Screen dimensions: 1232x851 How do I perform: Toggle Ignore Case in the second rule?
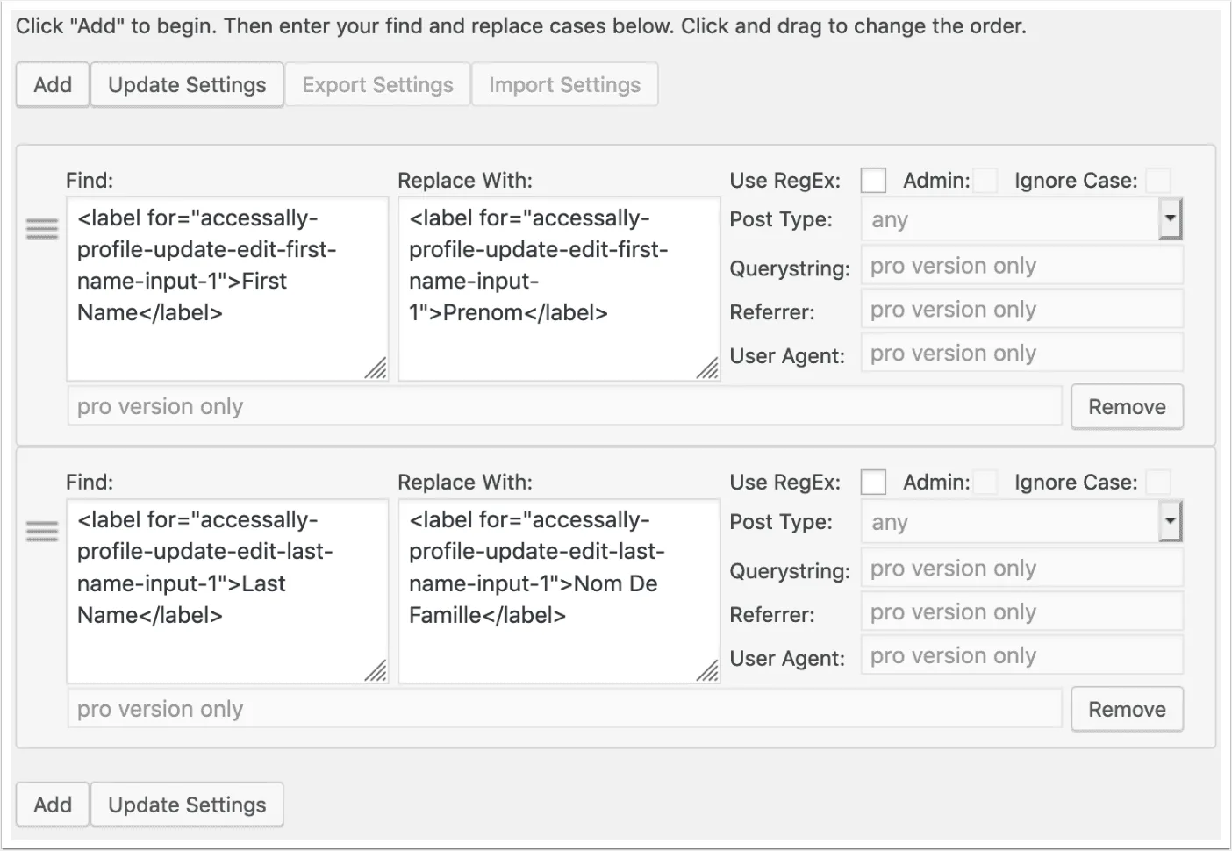[1158, 483]
